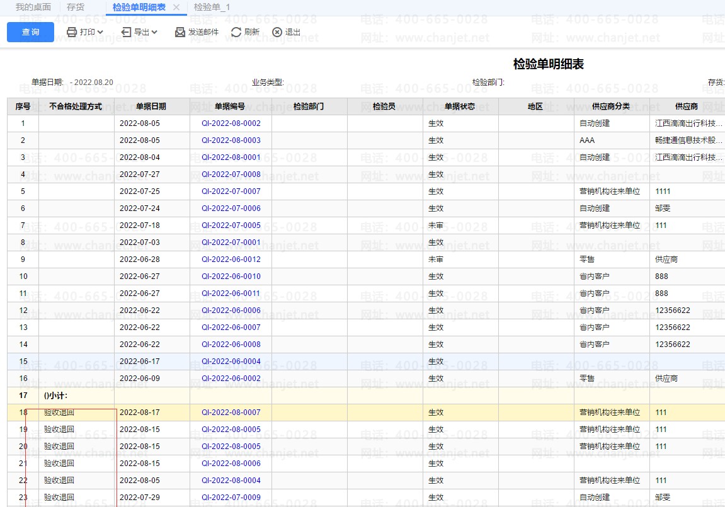Click the refresh circular arrow icon

click(236, 32)
